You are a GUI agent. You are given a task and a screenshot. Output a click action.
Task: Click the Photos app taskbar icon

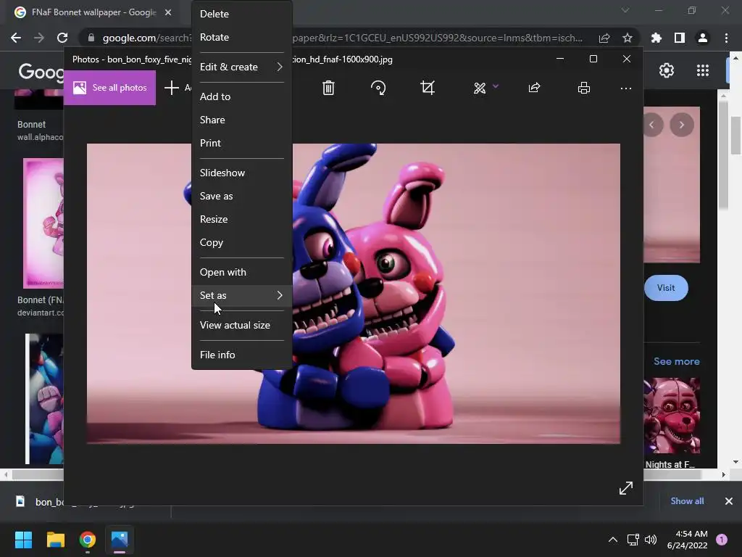point(120,540)
